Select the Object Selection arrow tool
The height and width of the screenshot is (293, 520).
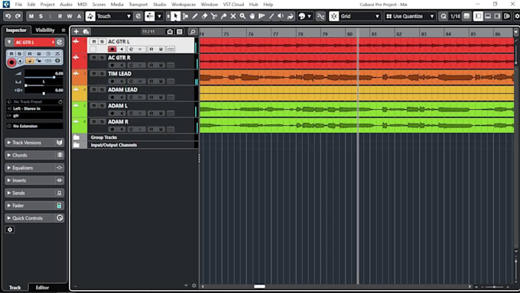click(x=175, y=16)
